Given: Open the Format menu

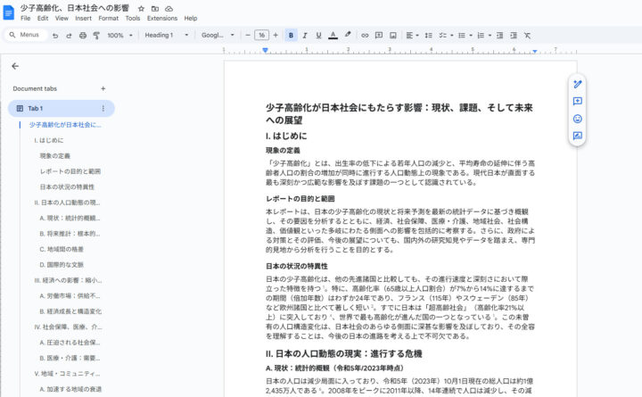Looking at the screenshot, I should pyautogui.click(x=108, y=19).
